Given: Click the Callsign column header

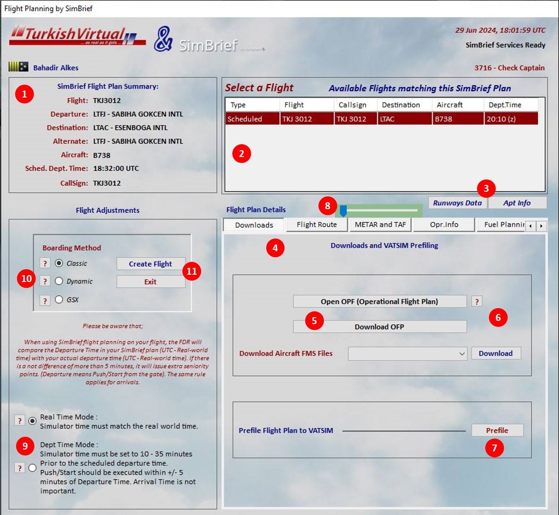Looking at the screenshot, I should (356, 105).
